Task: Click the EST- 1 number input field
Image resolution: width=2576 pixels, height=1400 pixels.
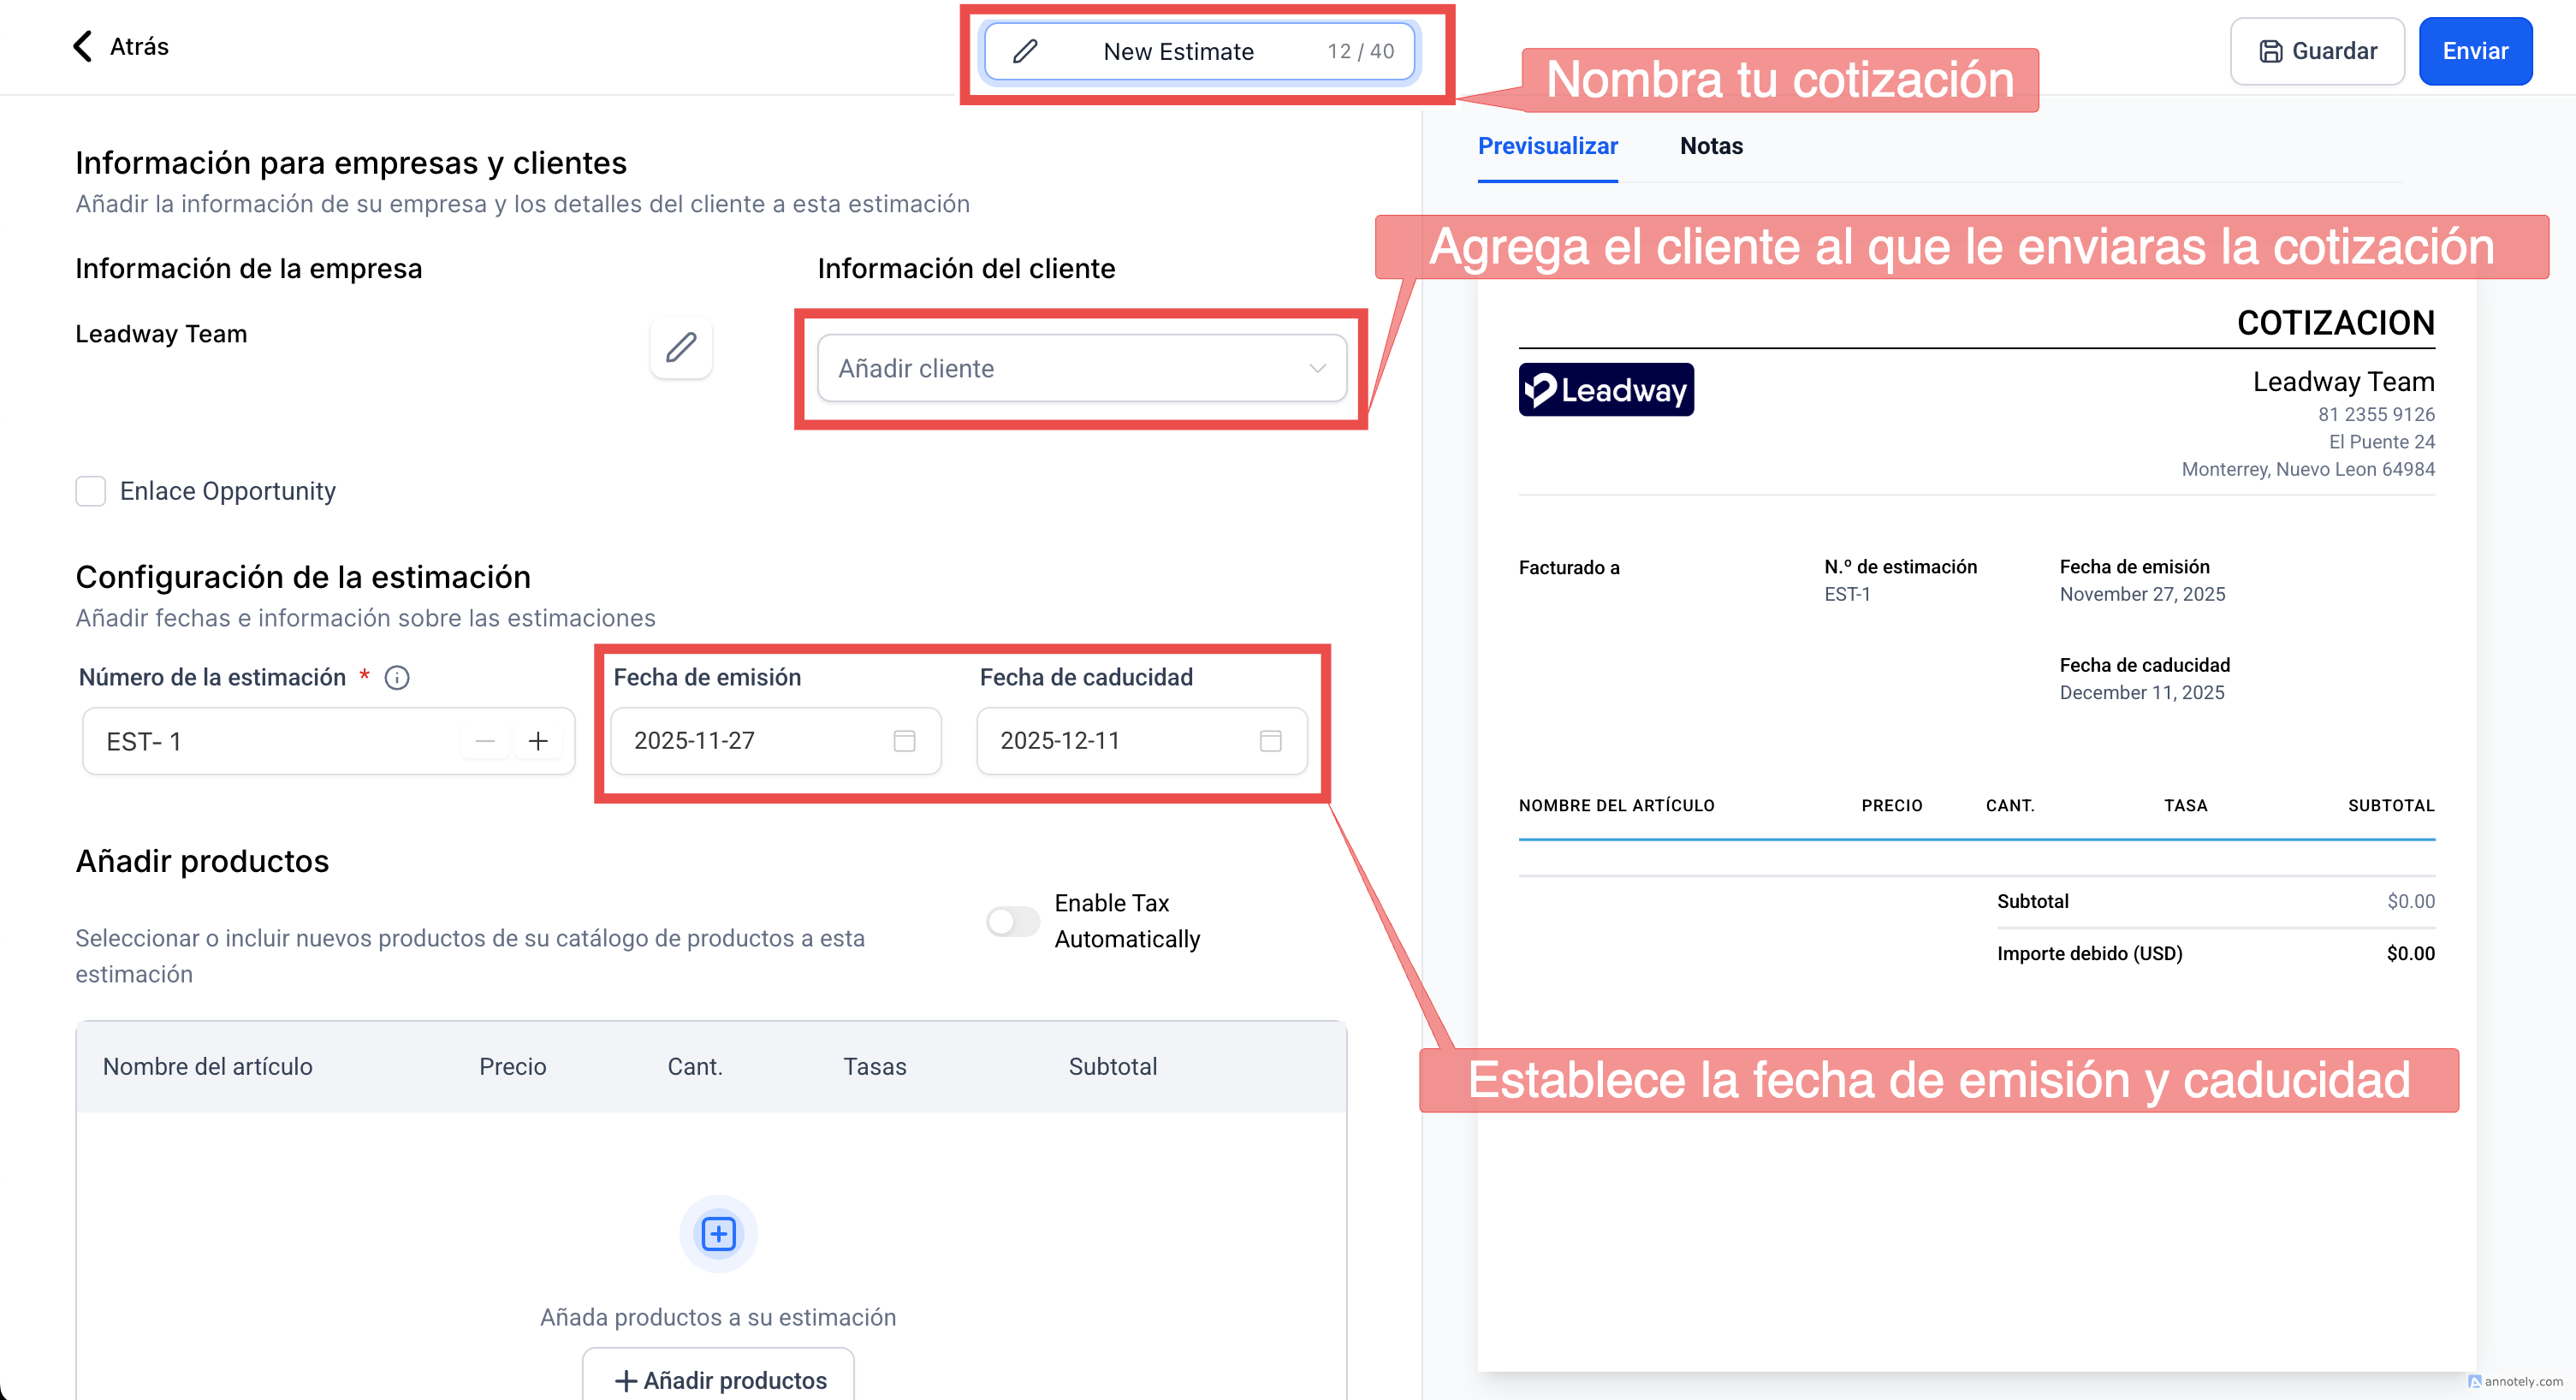Action: pos(270,741)
